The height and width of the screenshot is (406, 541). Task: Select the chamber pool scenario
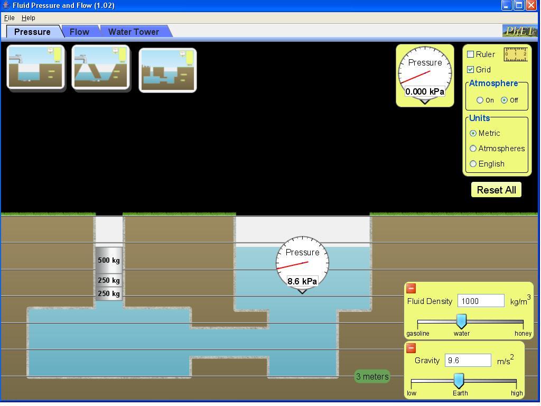pos(167,69)
